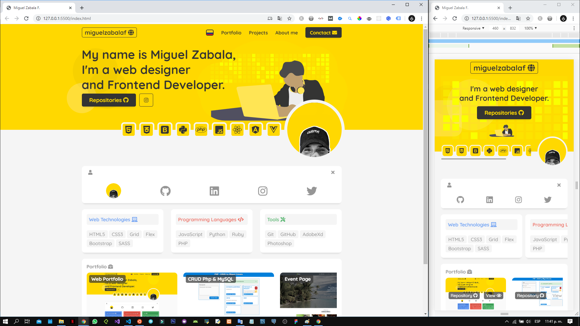Screen dimensions: 580x326
Task: Select the Miguel Zabala F. tab in right browser
Action: [468, 8]
